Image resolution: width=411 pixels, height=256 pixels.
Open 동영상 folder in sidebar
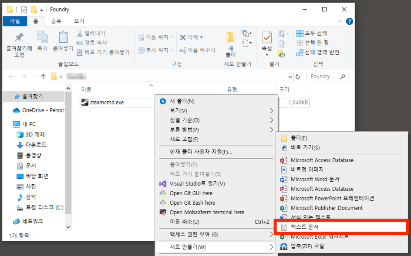[x=29, y=155]
